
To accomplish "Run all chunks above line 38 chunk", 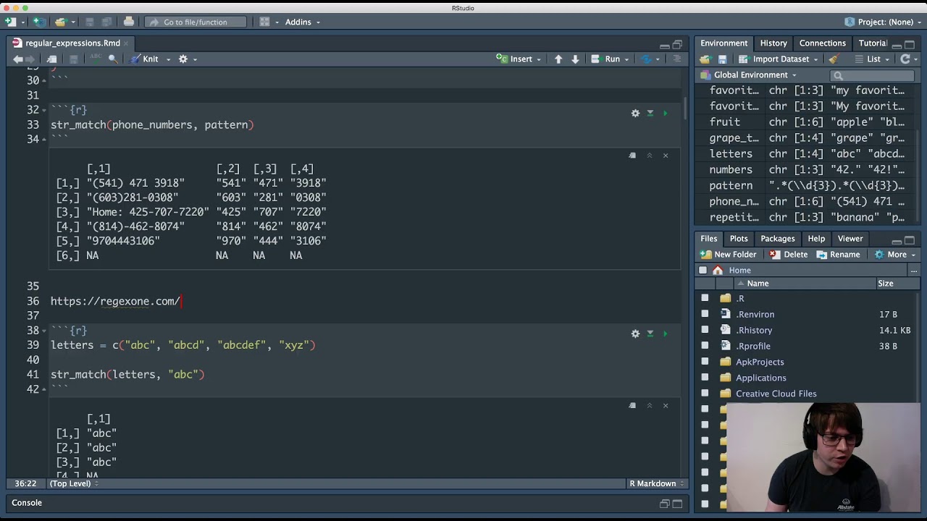I will pyautogui.click(x=650, y=334).
